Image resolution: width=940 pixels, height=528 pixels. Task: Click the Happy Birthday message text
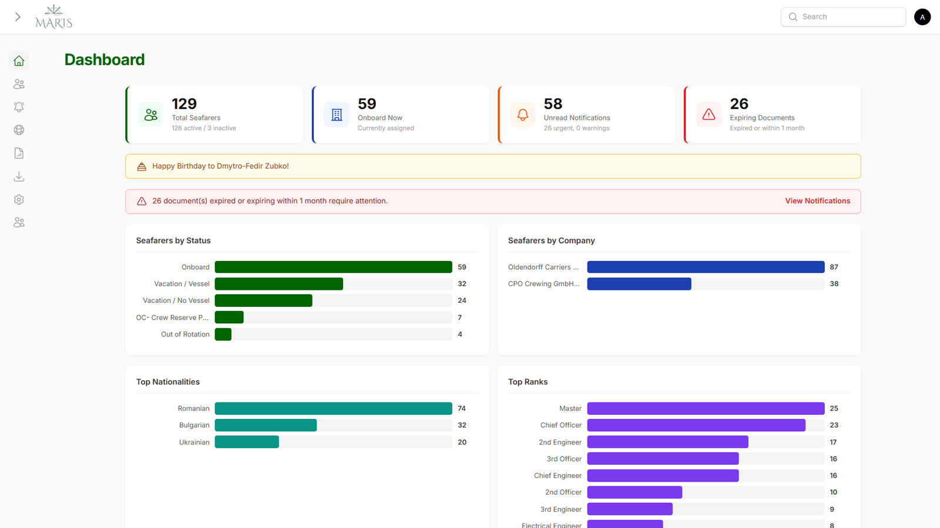220,166
